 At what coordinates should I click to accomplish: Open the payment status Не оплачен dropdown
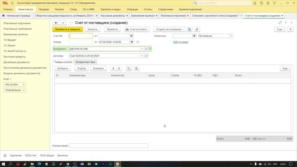[x=232, y=36]
